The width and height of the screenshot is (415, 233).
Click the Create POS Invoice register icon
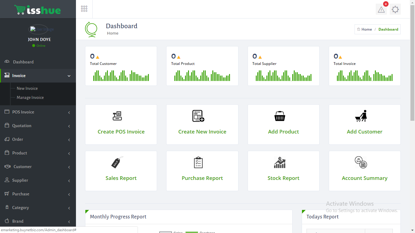[x=117, y=116]
